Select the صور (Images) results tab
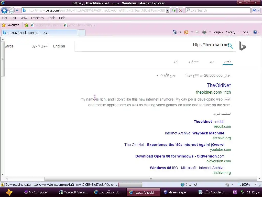The image size is (262, 197). (212, 62)
